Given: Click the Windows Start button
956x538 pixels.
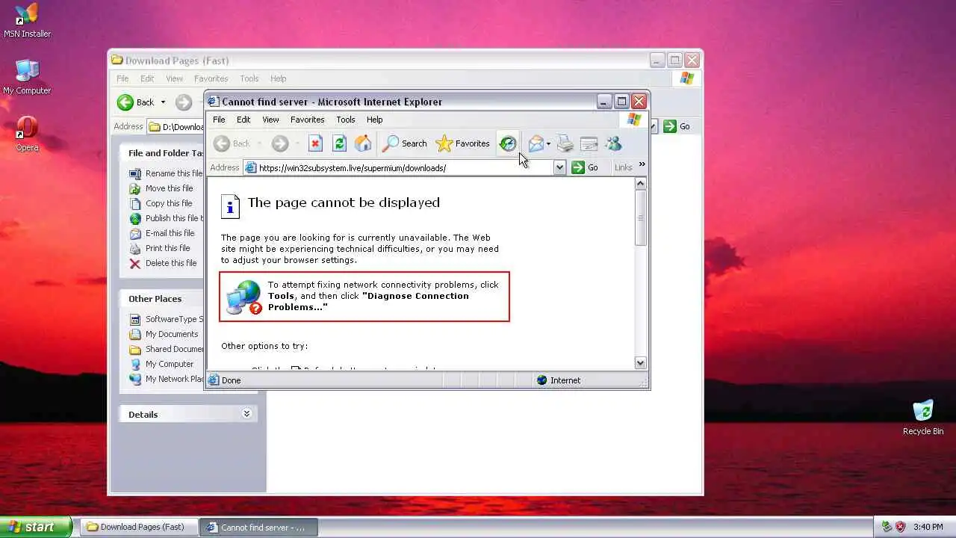Looking at the screenshot, I should click(x=36, y=527).
